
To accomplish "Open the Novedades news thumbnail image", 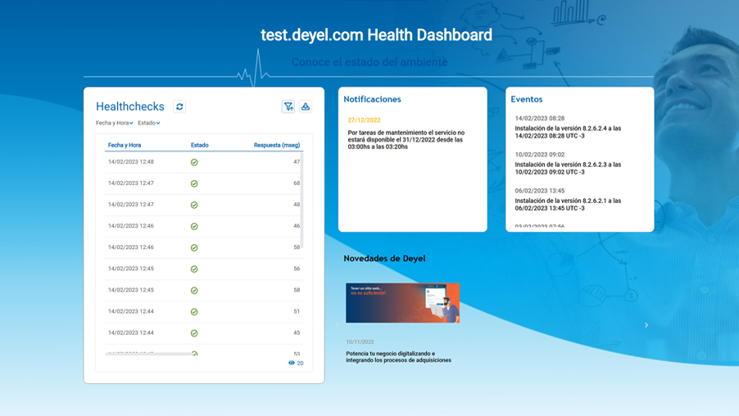I will (x=402, y=303).
